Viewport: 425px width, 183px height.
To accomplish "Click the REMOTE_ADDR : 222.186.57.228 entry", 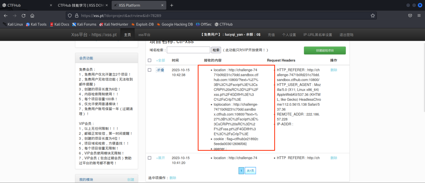I will point(298,116).
